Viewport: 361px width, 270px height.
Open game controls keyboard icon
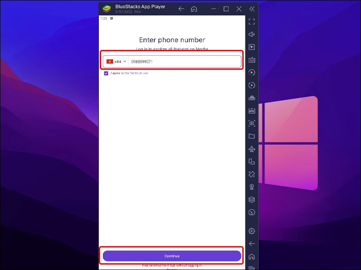coord(252,60)
